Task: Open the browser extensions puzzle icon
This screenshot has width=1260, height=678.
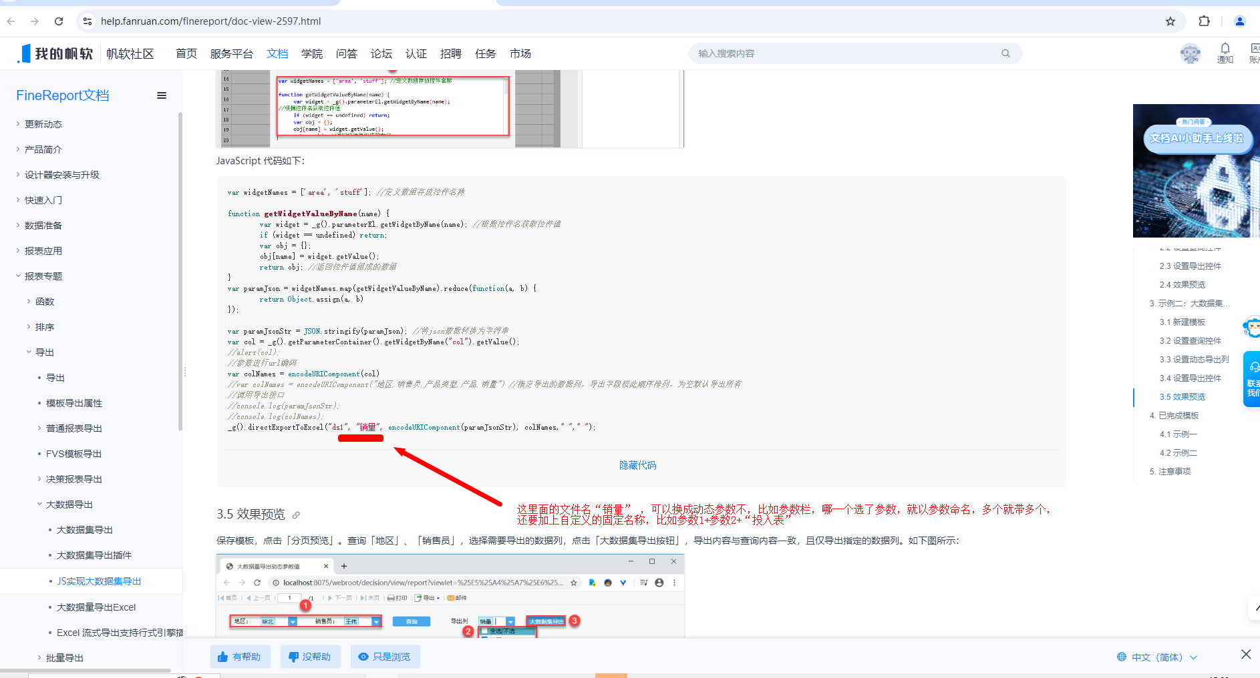Action: tap(1204, 21)
